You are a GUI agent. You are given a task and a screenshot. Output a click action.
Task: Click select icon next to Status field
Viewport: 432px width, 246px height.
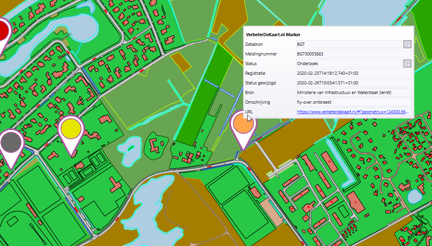407,64
